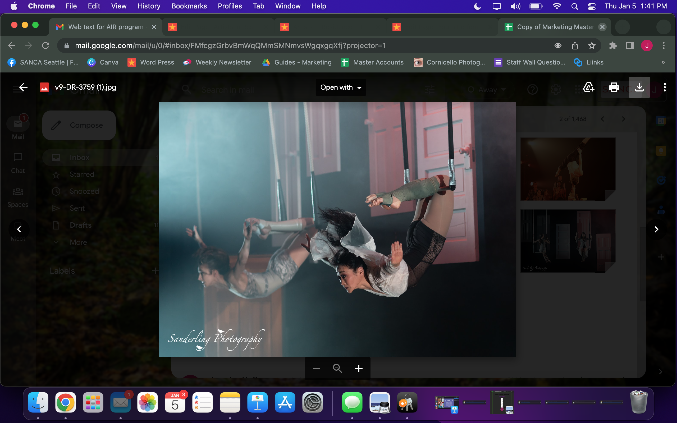Open viewer more actions three-dot menu
Screen dimensions: 677x423
[665, 87]
